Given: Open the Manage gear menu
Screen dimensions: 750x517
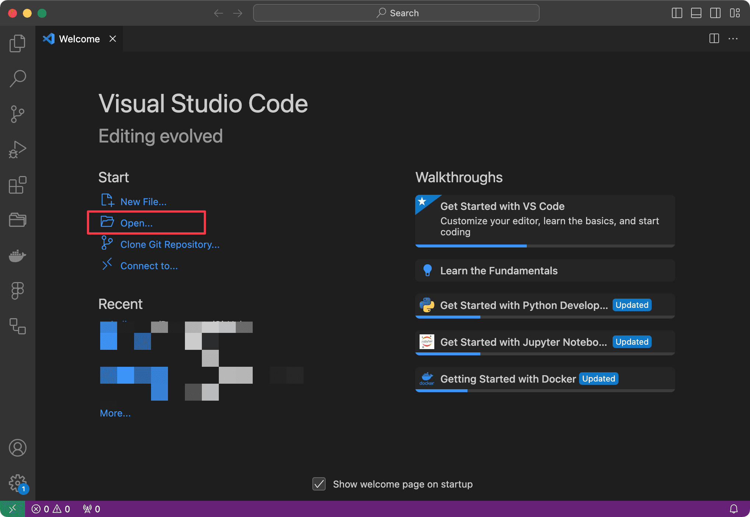Looking at the screenshot, I should click(x=17, y=482).
